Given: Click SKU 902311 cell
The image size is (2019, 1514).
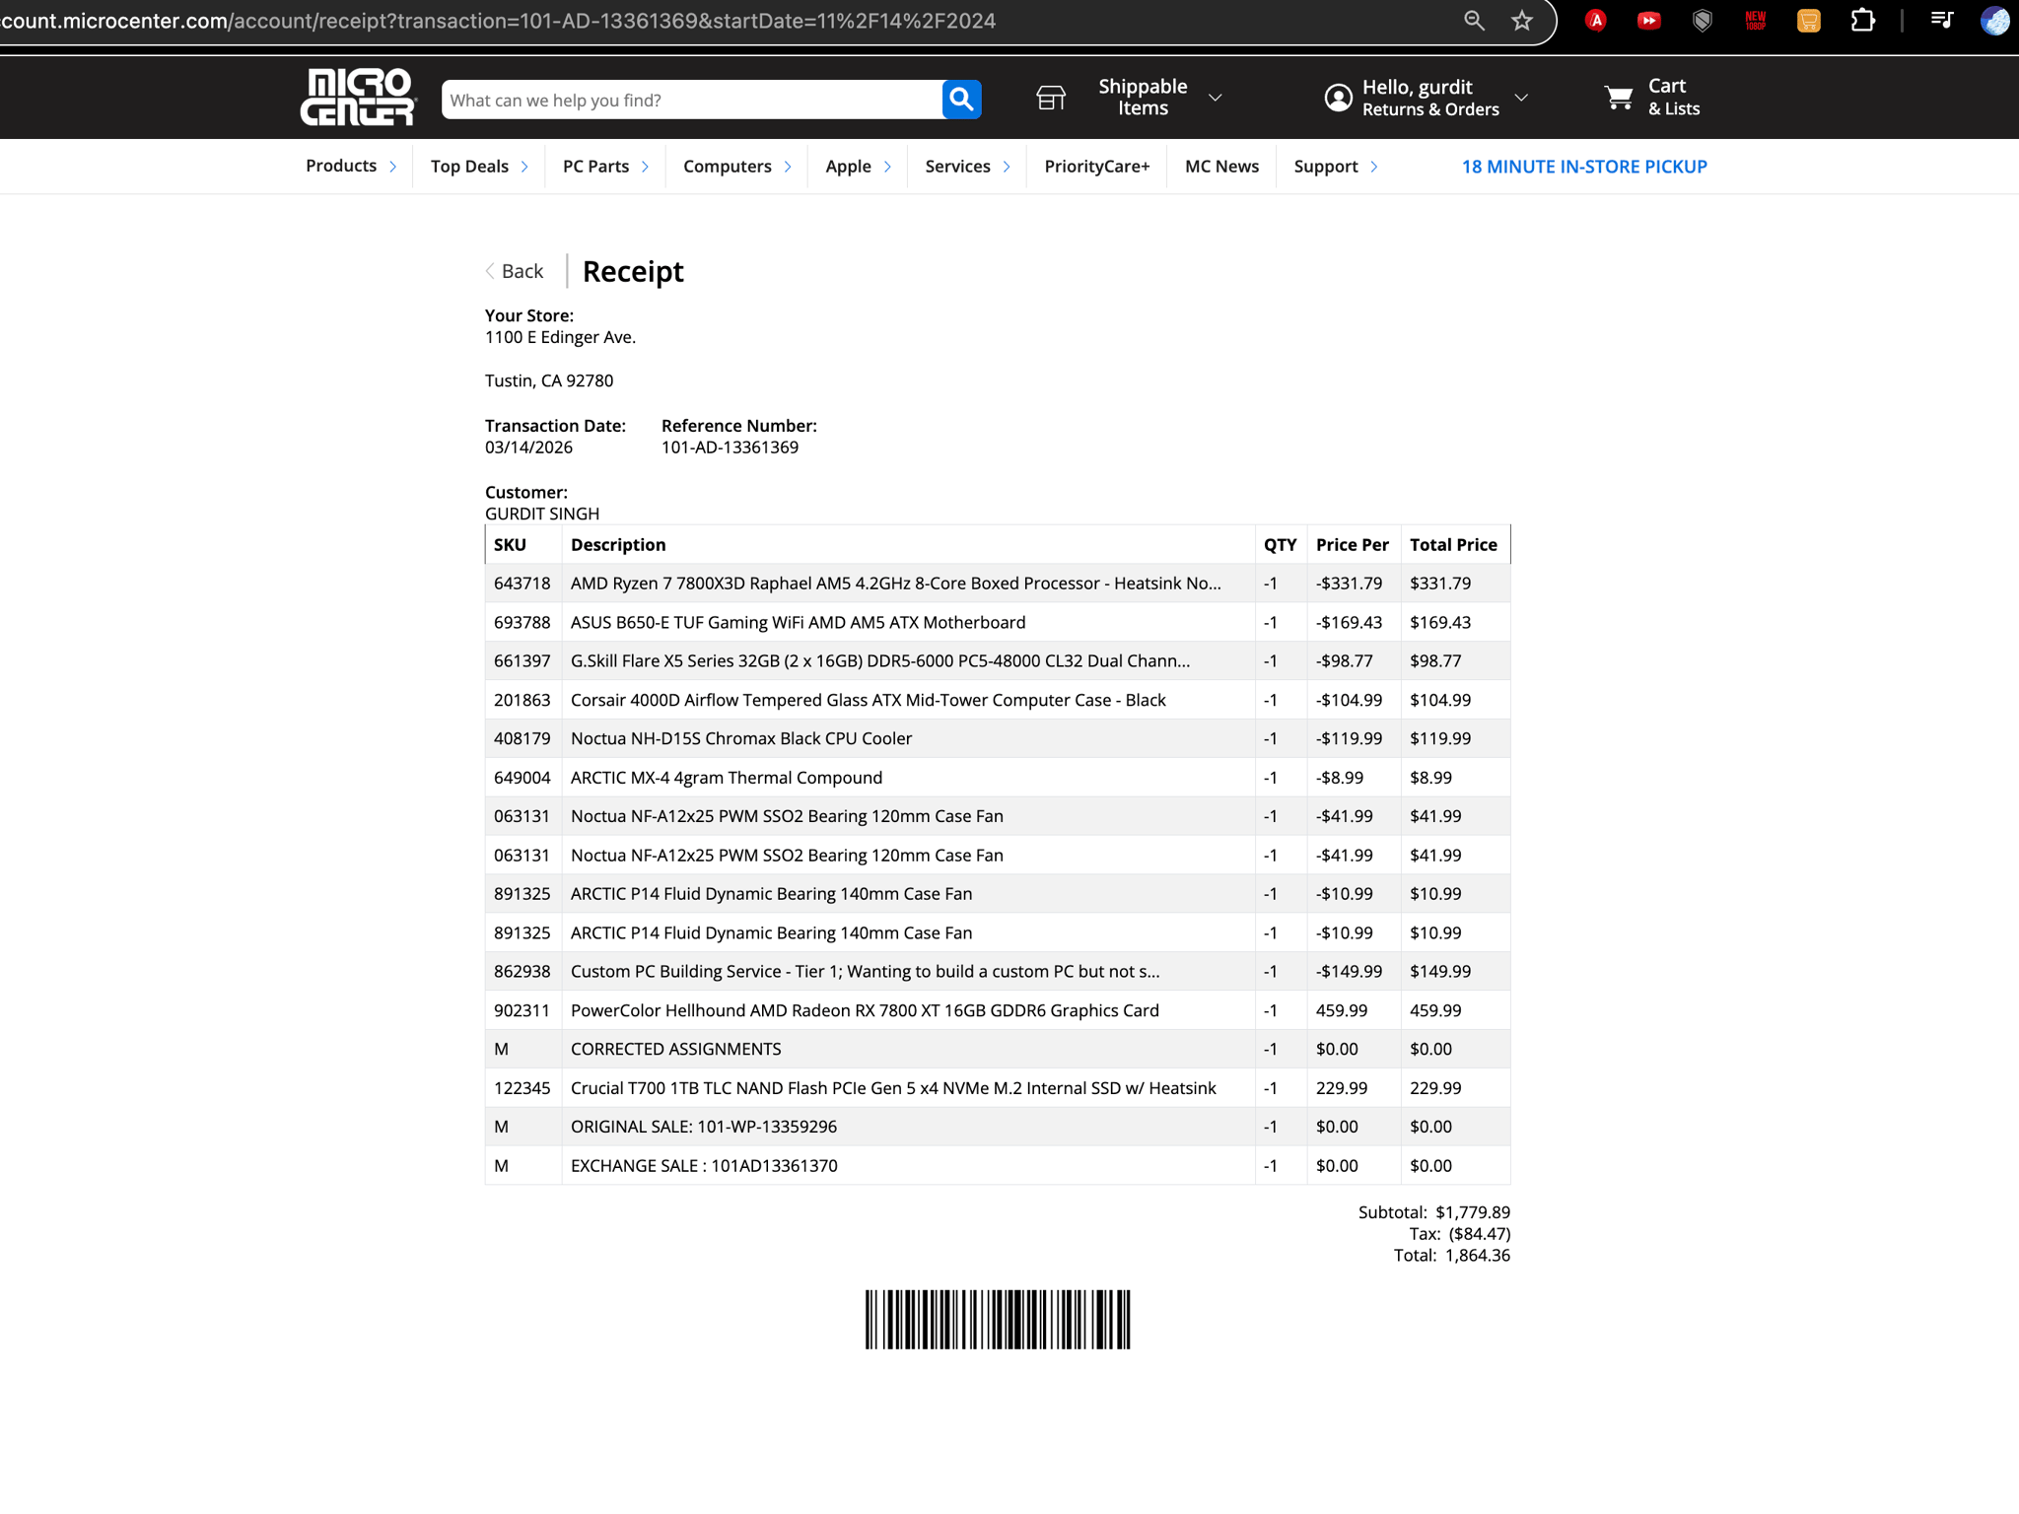Looking at the screenshot, I should pos(522,1010).
